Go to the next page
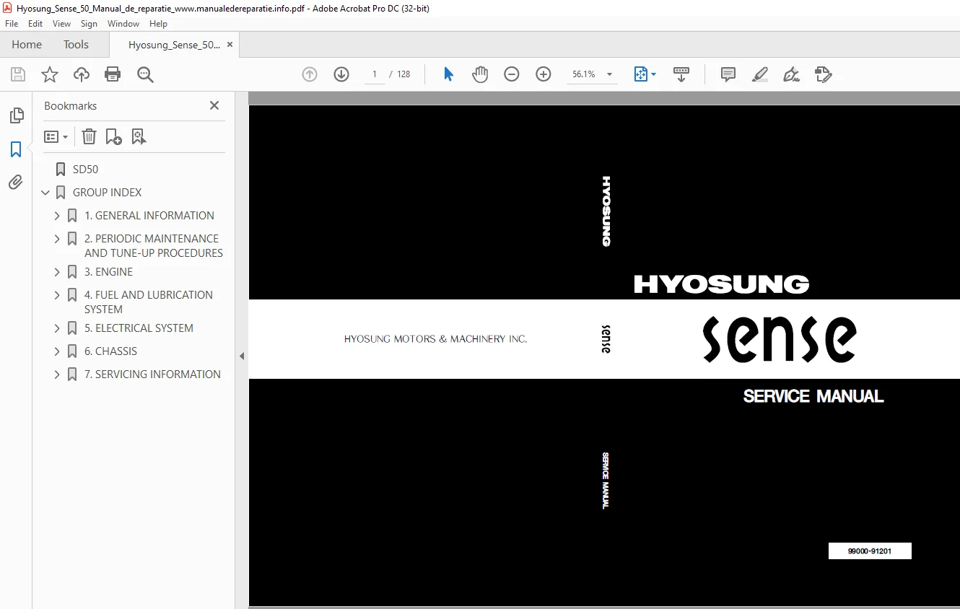 click(x=341, y=74)
